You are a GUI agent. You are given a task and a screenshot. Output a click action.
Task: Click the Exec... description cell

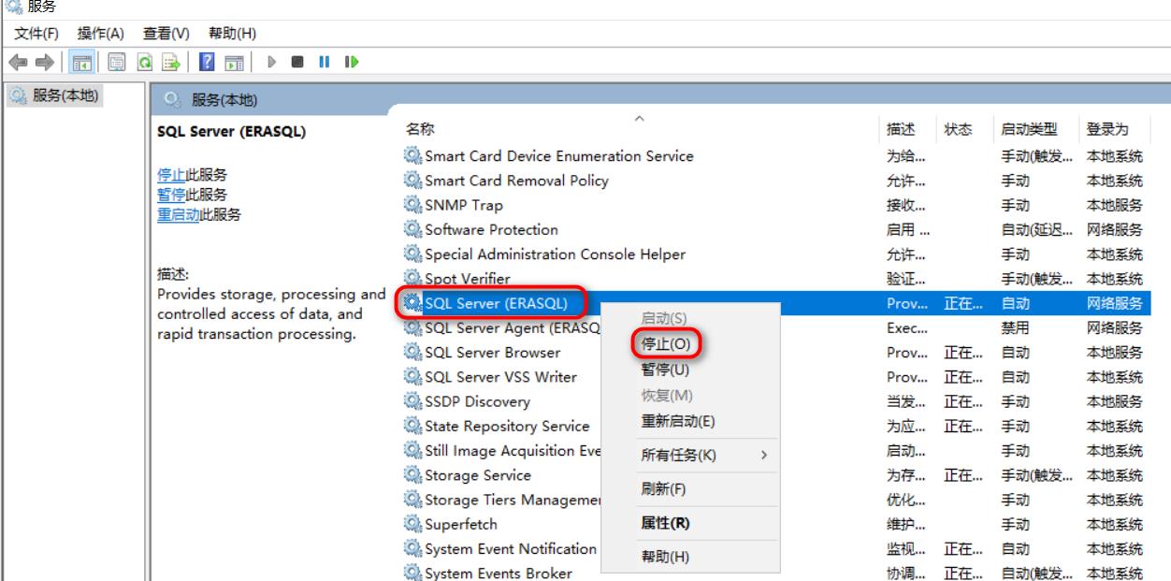pos(906,328)
